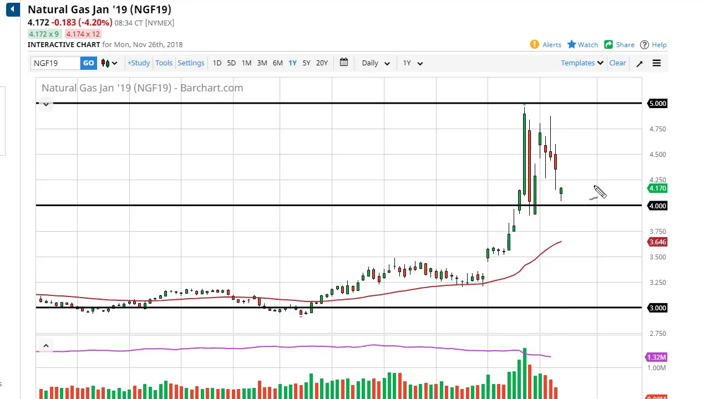Viewport: 710px width, 399px height.
Task: Click the orange Alerts exclamation icon
Action: pos(534,44)
